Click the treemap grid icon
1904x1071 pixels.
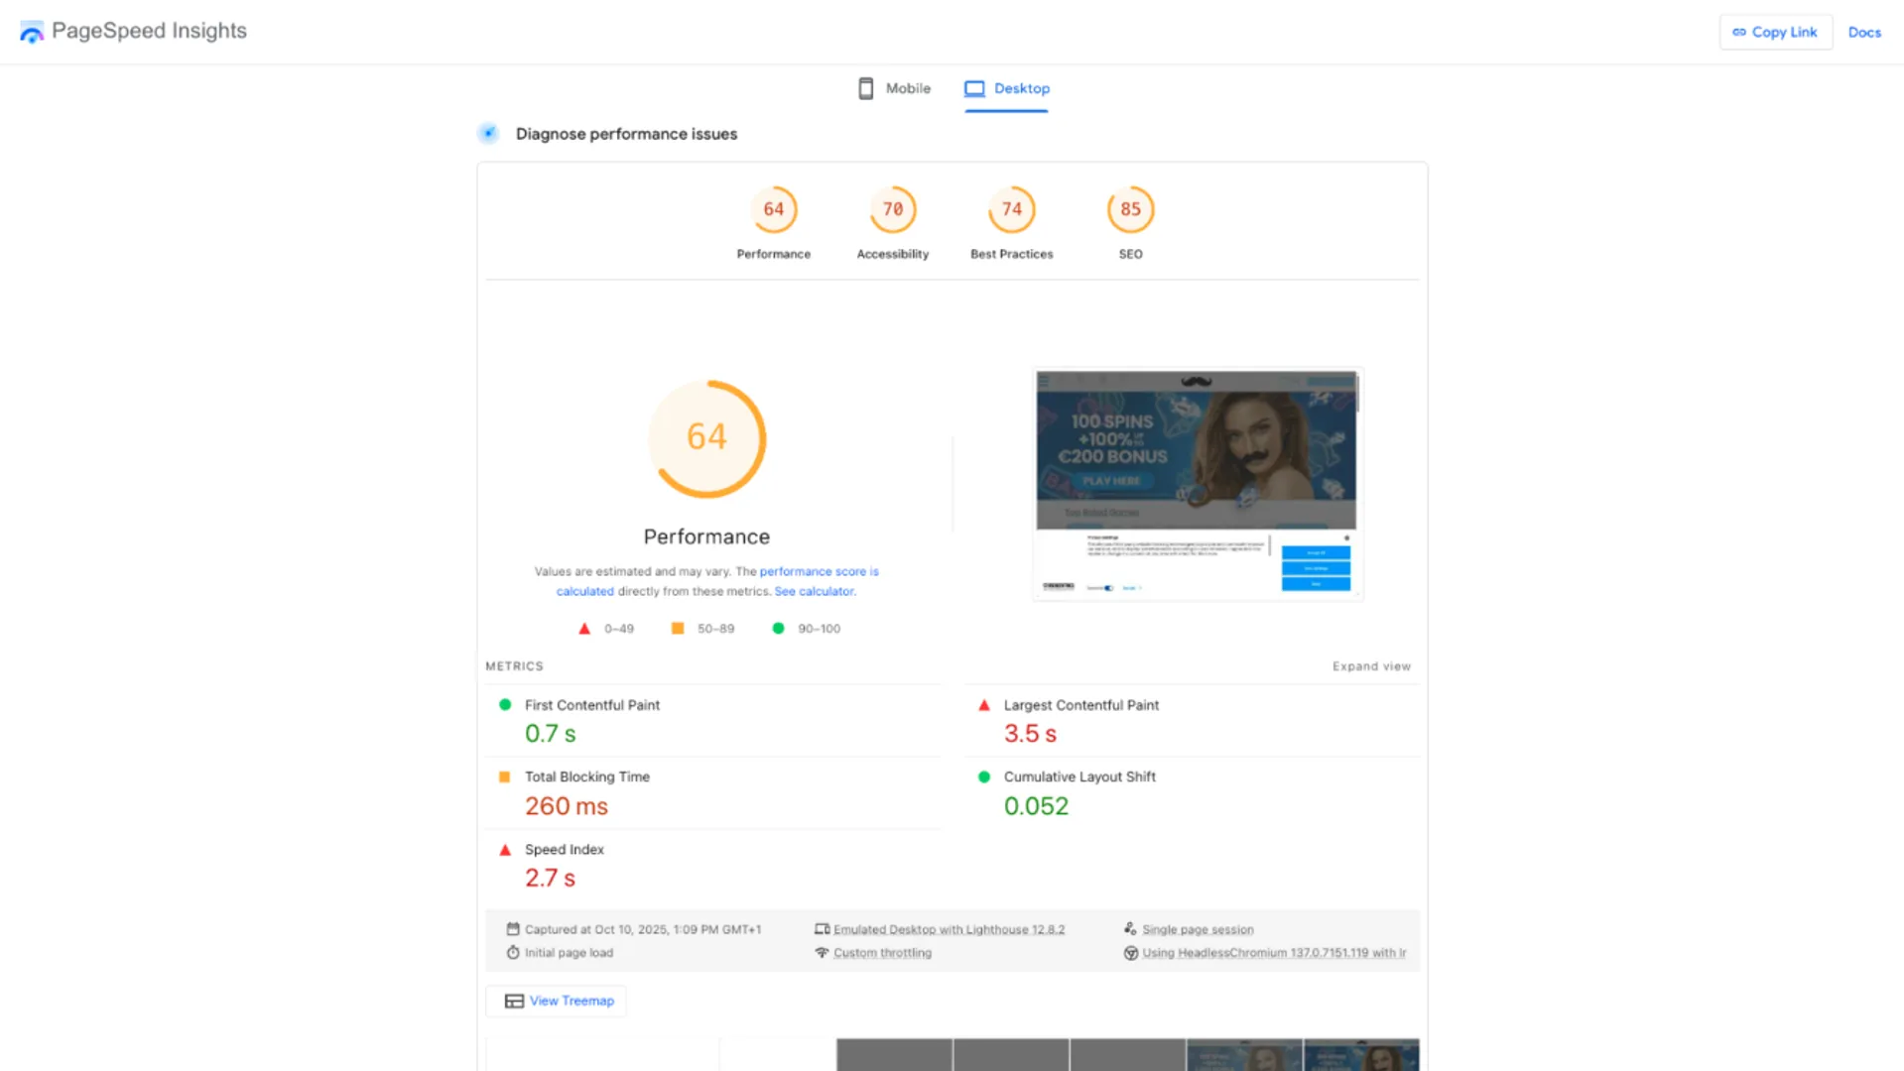click(x=514, y=1001)
